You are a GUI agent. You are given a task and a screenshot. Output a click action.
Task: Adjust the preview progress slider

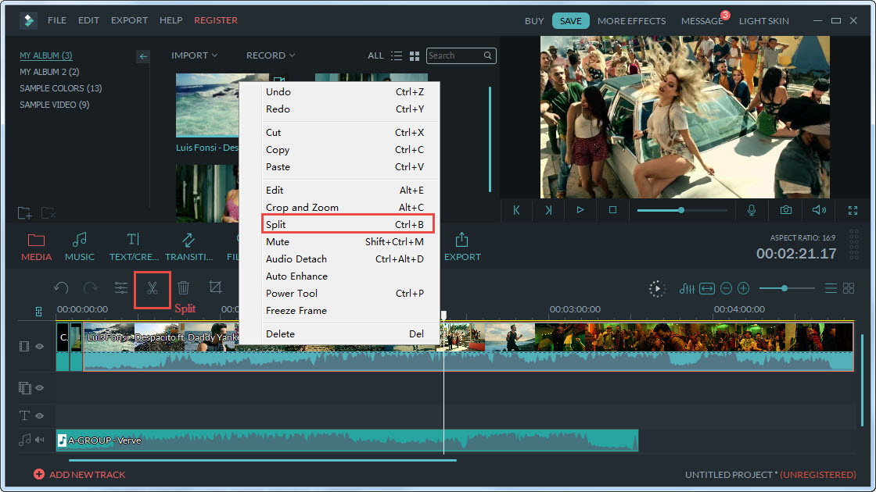(682, 210)
